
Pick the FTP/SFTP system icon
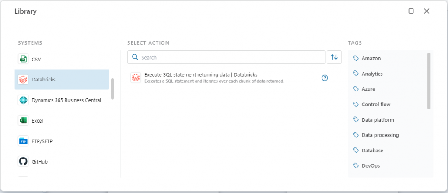point(23,141)
